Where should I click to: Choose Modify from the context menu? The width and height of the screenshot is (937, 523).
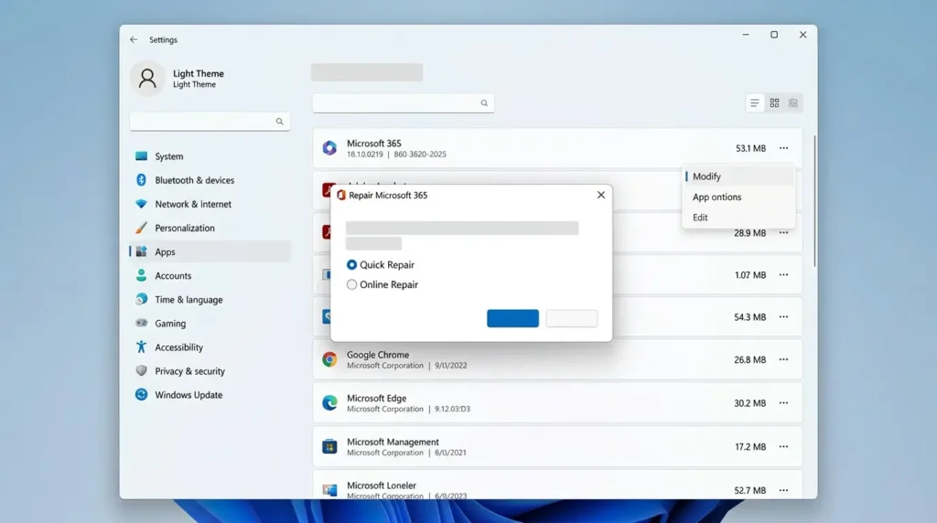click(738, 176)
